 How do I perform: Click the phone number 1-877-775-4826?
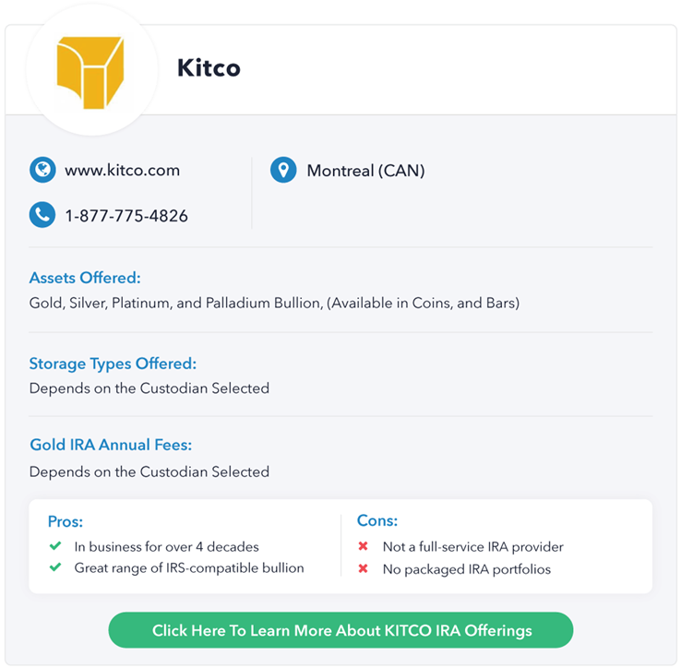(x=126, y=216)
